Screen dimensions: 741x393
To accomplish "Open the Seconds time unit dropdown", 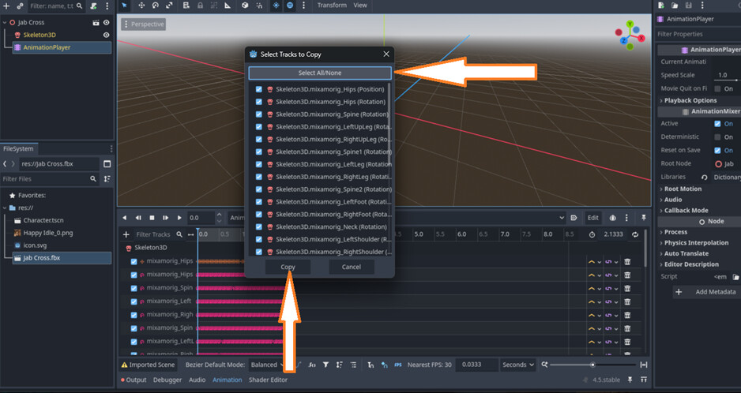I will pos(518,365).
